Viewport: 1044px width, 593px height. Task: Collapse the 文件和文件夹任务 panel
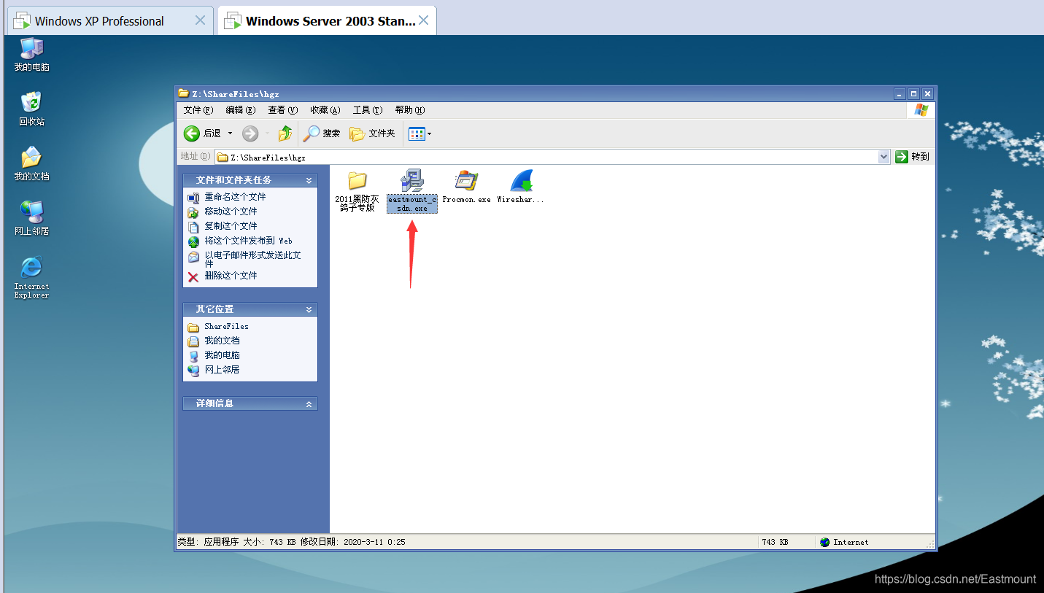click(309, 180)
